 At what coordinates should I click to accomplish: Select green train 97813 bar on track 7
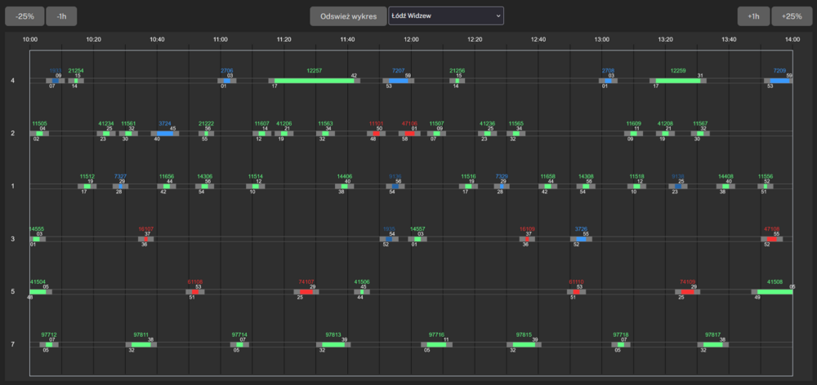[x=333, y=344]
